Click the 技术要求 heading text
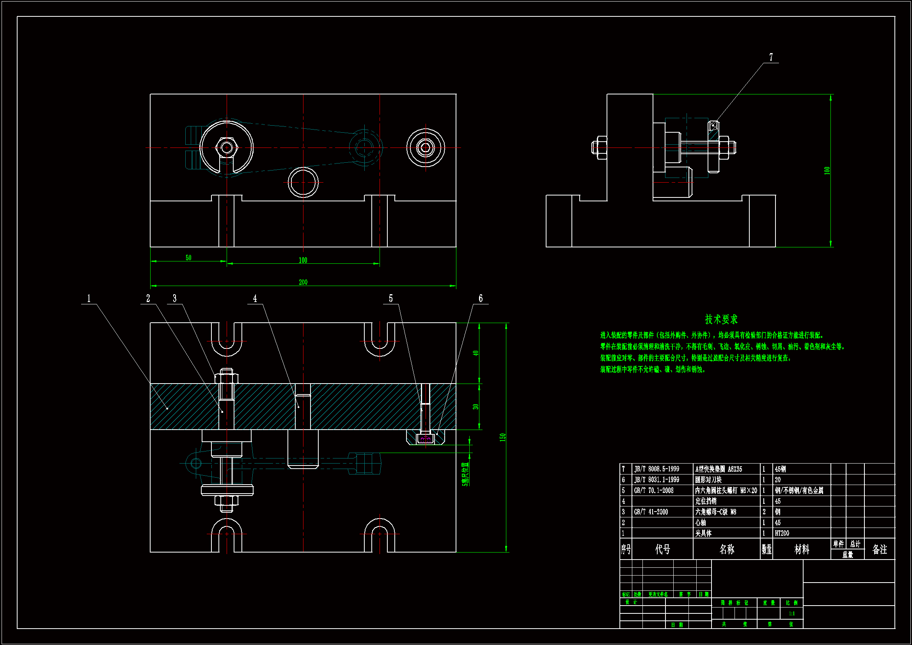The height and width of the screenshot is (645, 912). pyautogui.click(x=721, y=319)
